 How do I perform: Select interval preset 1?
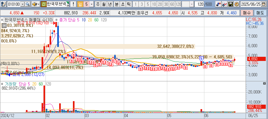[136, 4]
